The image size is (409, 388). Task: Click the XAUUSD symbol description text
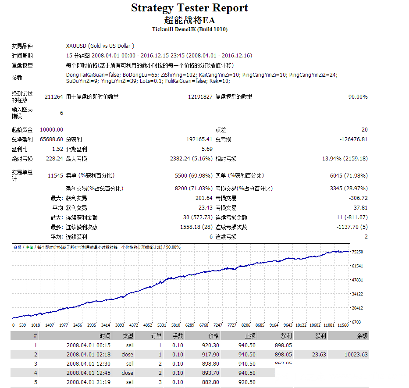[x=100, y=46]
